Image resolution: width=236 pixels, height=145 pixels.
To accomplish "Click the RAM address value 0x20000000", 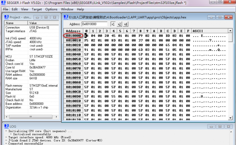I will pyautogui.click(x=37, y=75).
